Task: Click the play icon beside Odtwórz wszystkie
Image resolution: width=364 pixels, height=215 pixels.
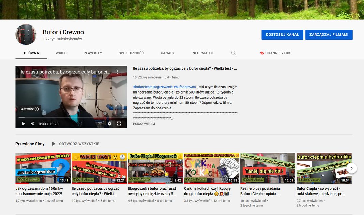Action: pyautogui.click(x=54, y=144)
